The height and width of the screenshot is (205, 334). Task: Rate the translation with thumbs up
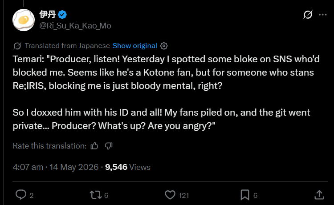94,146
